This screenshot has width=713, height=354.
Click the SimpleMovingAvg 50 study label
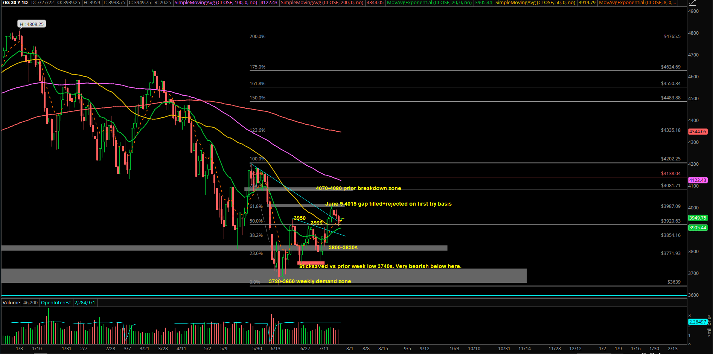[535, 3]
